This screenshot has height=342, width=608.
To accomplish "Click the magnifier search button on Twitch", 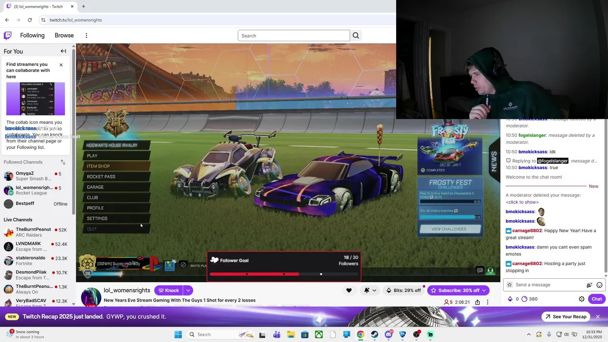I will click(356, 36).
